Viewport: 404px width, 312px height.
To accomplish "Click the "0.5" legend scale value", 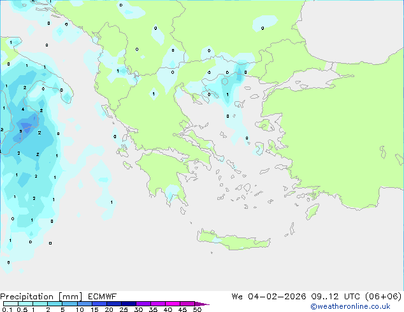I will (x=22, y=309).
